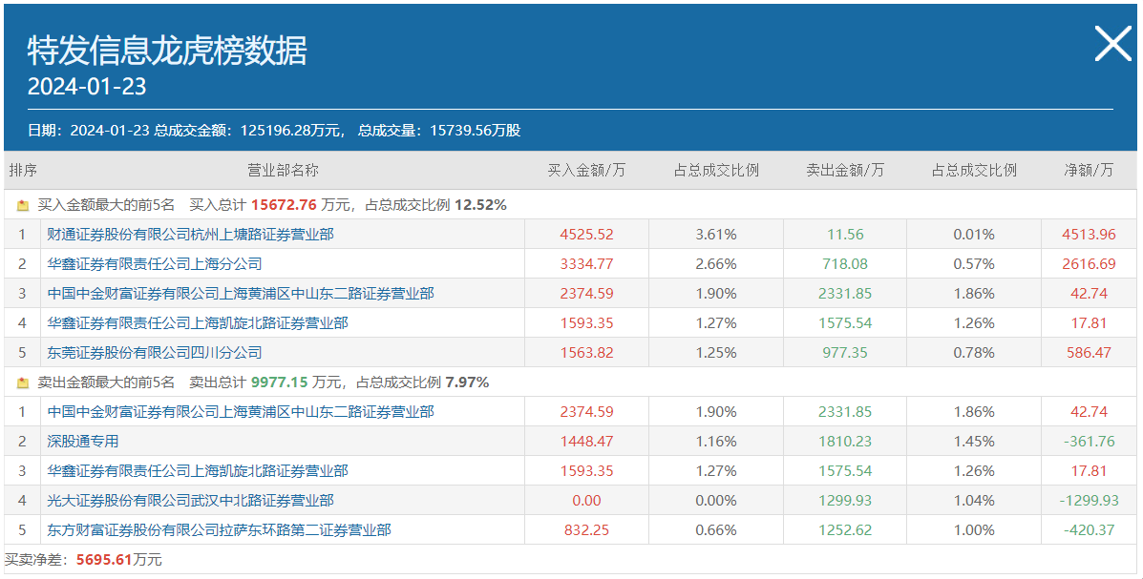The image size is (1143, 579).
Task: Select the net value 2616.69
Action: tap(1090, 263)
